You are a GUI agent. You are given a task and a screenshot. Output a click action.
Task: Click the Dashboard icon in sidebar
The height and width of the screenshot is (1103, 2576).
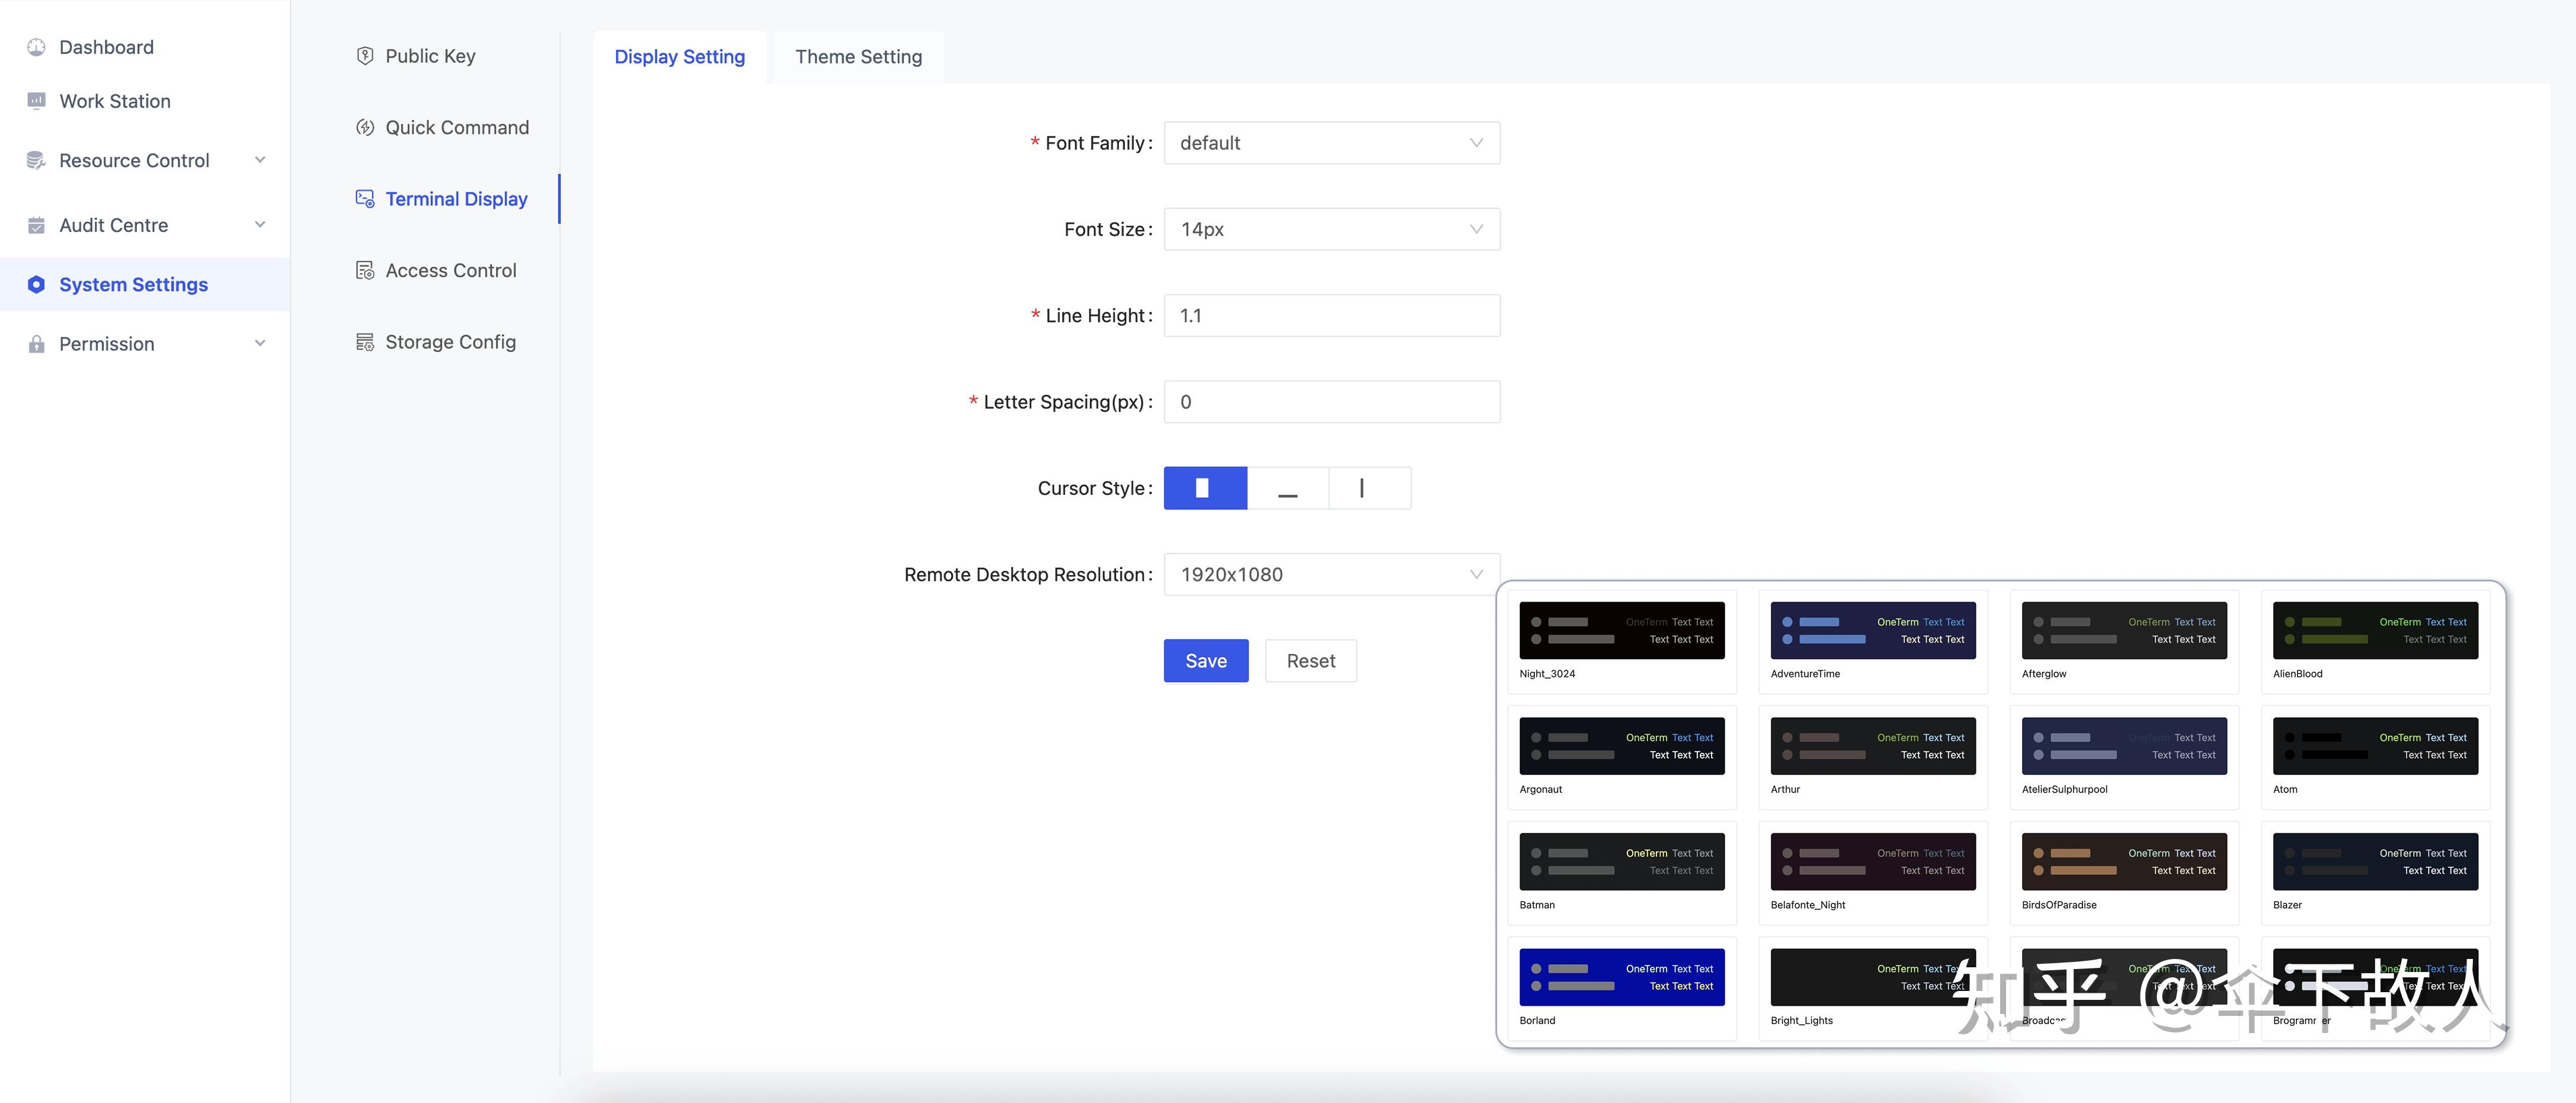36,47
